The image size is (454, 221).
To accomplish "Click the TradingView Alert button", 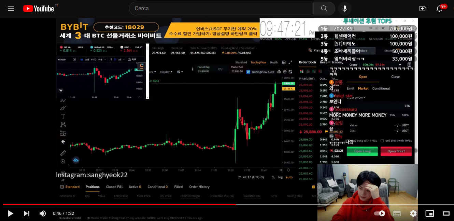I will point(260,72).
